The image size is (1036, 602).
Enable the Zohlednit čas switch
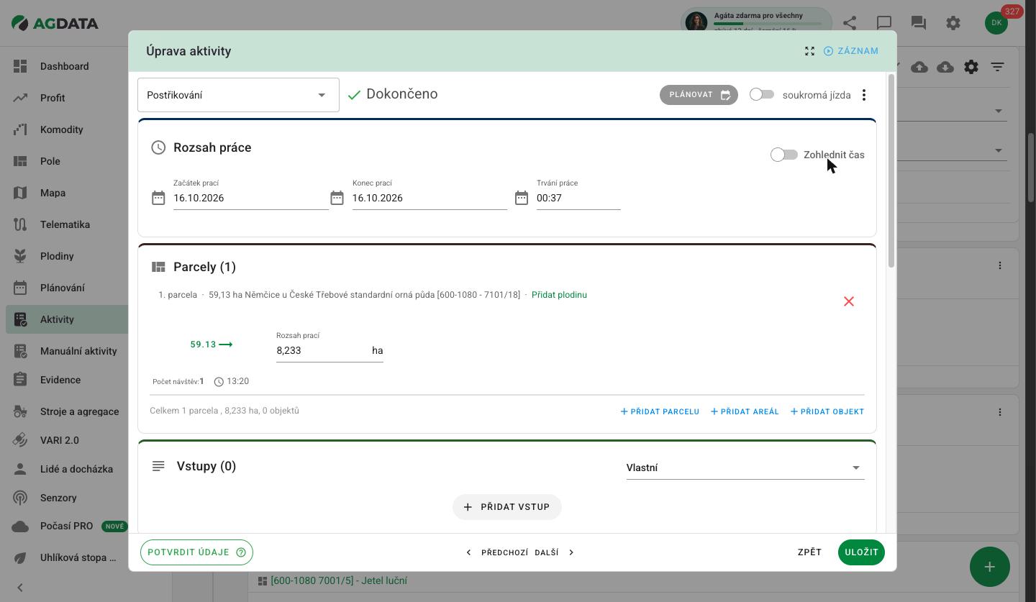point(783,155)
